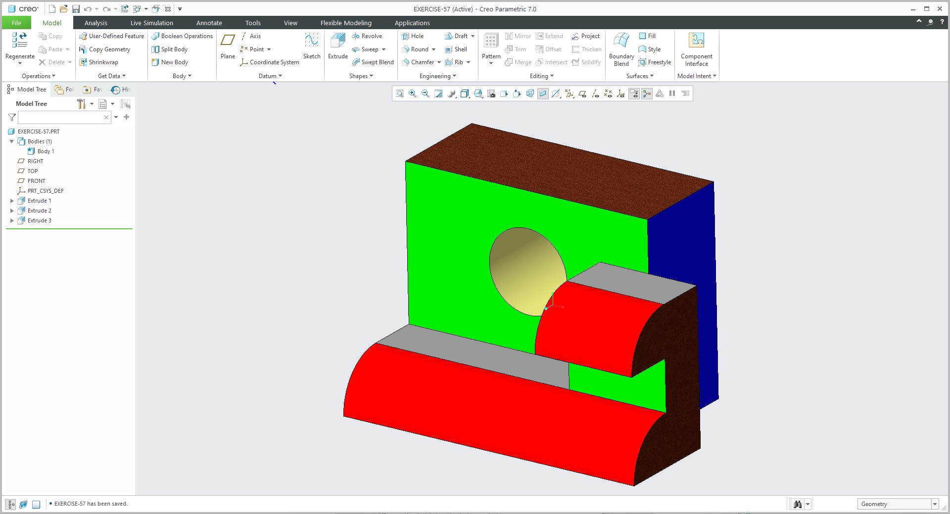Viewport: 950px width, 514px height.
Task: Refit the model to the screen
Action: [x=400, y=93]
